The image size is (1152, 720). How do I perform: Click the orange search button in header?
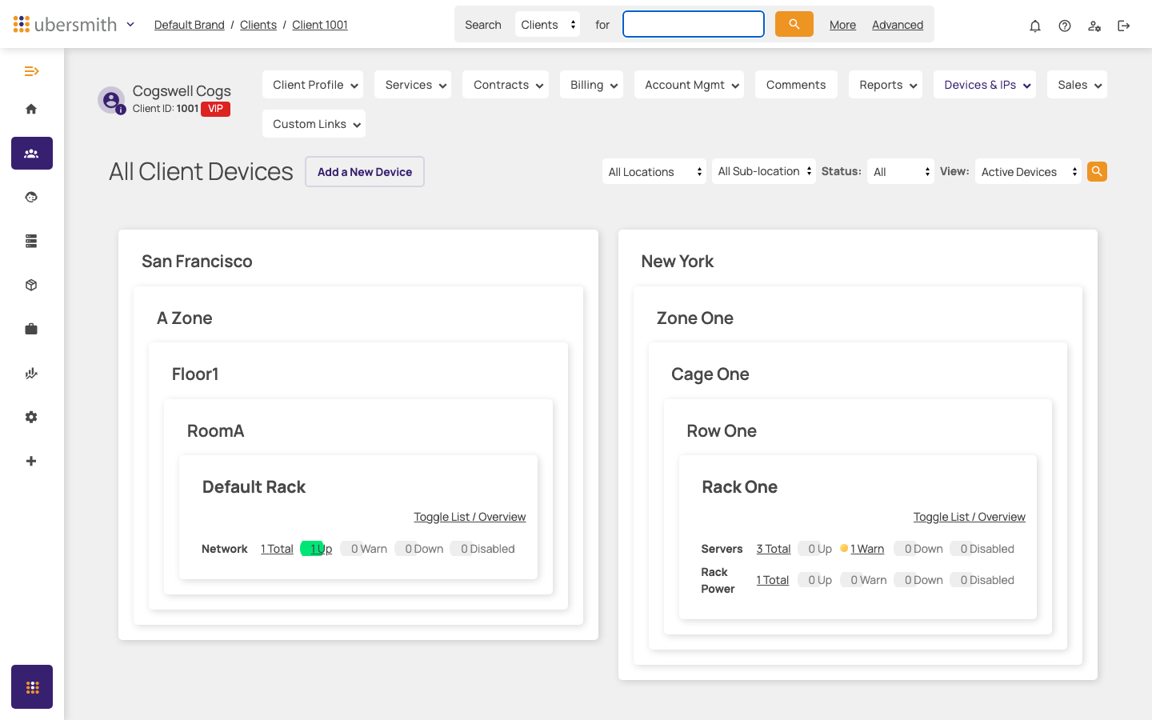(x=794, y=24)
